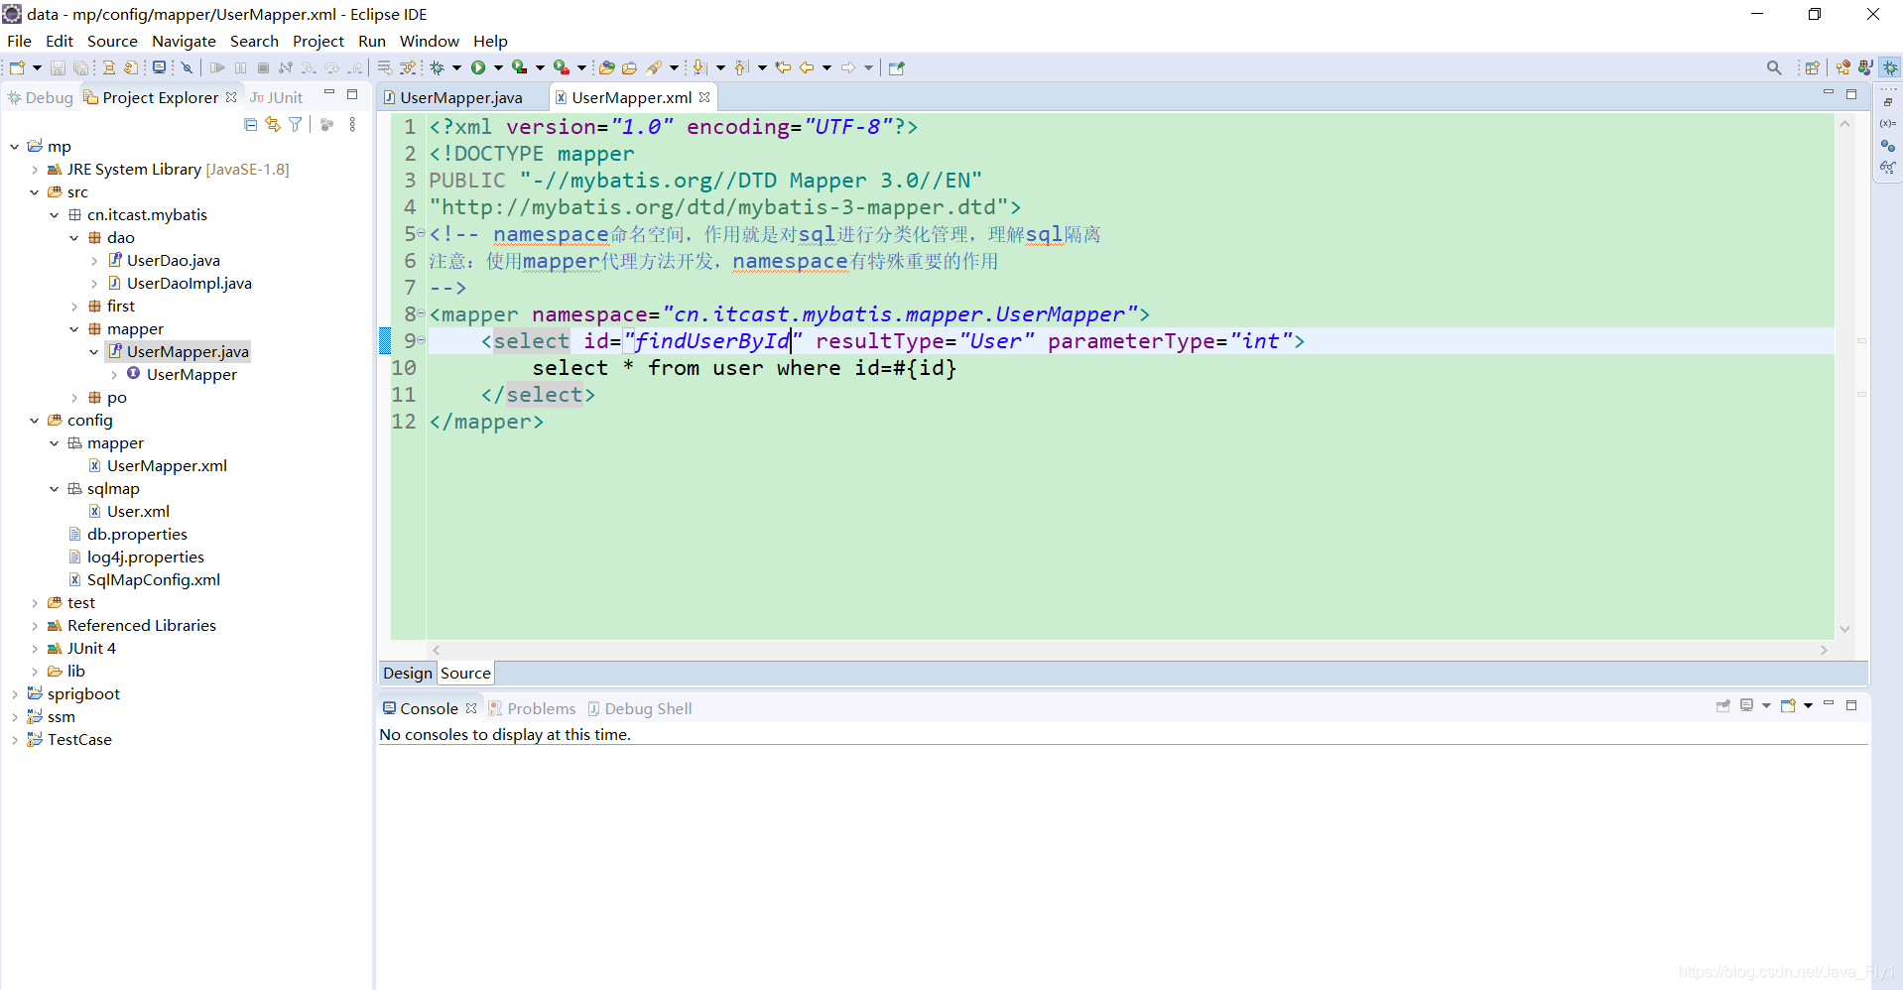
Task: Click the editor horizontal scrollbar right arrow
Action: tap(1824, 650)
